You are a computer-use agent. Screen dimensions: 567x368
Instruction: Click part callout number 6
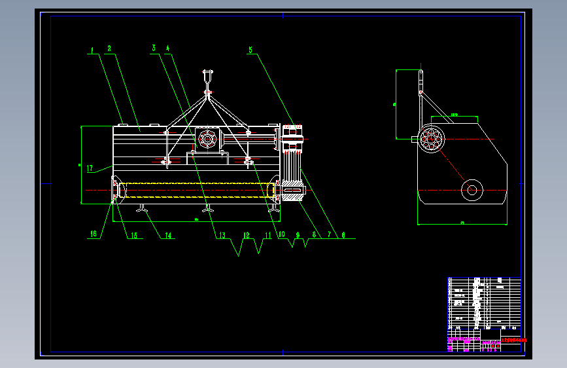point(343,235)
